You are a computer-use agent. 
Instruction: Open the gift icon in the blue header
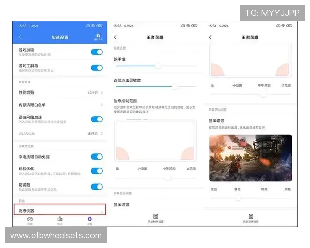pyautogui.click(x=98, y=37)
